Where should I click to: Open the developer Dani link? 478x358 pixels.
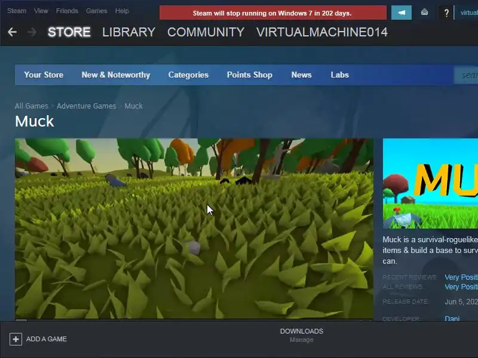tap(452, 319)
